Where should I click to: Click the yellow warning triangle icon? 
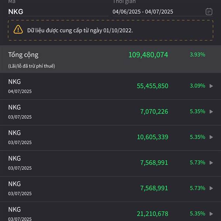pos(18,29)
